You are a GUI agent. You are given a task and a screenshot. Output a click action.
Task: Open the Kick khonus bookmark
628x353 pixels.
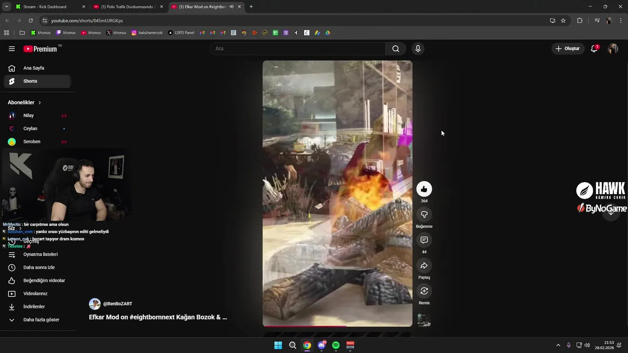(41, 33)
